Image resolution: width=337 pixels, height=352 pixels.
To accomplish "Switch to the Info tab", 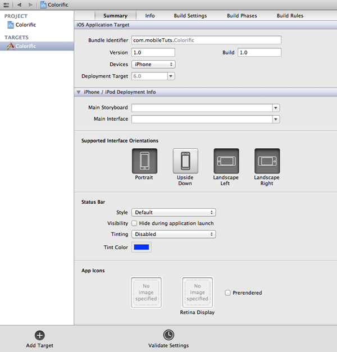I will pyautogui.click(x=150, y=16).
